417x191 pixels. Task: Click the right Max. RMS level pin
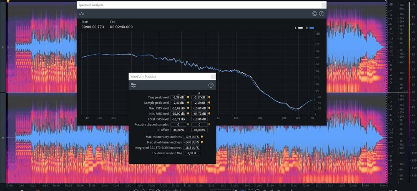tap(209, 108)
